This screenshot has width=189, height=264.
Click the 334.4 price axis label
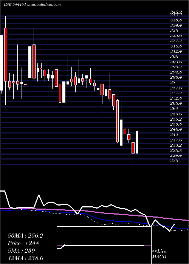pos(176,26)
